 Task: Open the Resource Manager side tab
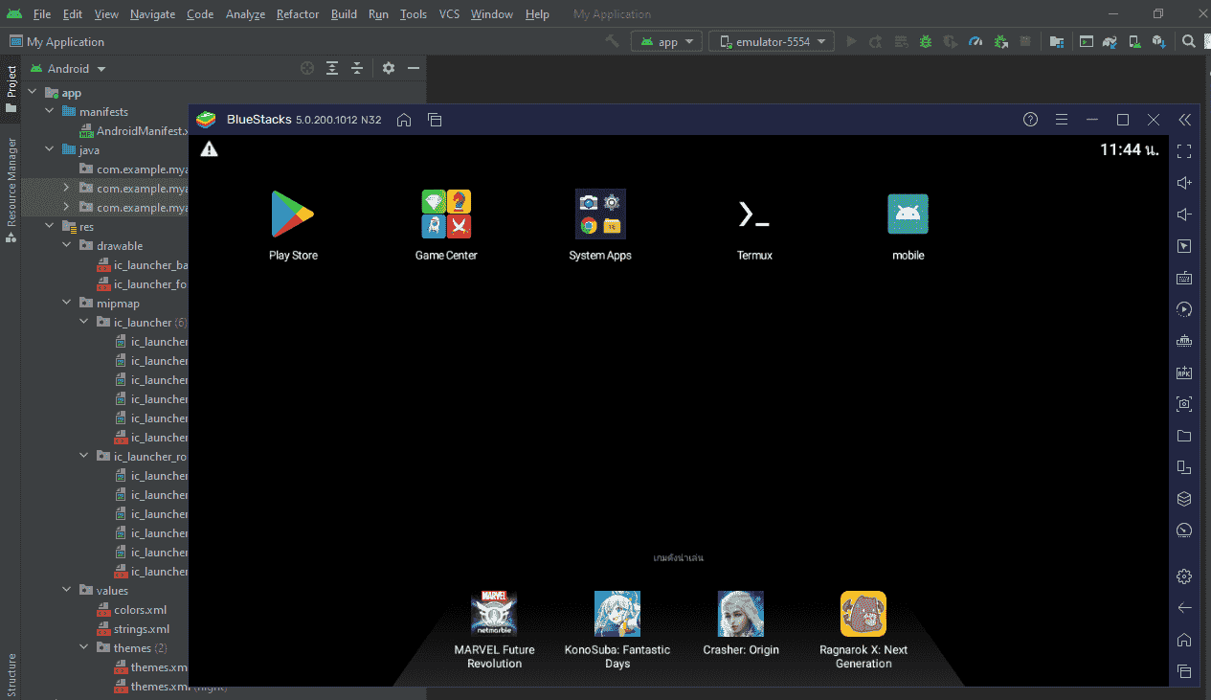click(x=11, y=190)
